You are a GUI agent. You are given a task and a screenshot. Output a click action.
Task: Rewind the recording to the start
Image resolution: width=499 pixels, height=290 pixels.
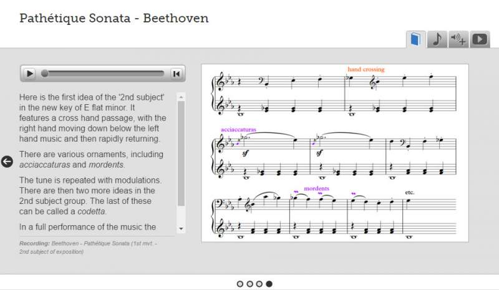pos(176,74)
